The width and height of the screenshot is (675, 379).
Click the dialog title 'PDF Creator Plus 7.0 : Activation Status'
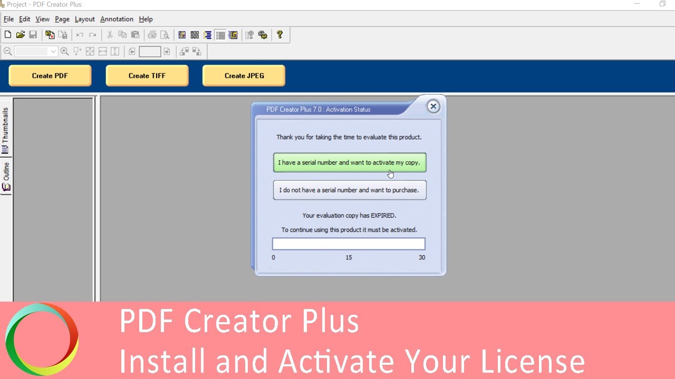point(318,109)
